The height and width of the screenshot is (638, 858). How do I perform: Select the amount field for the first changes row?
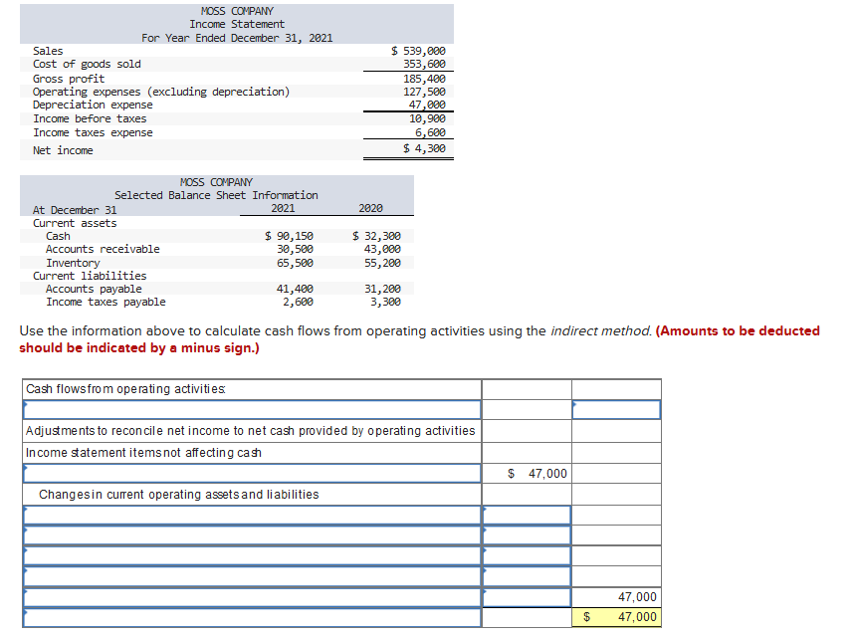click(x=527, y=515)
